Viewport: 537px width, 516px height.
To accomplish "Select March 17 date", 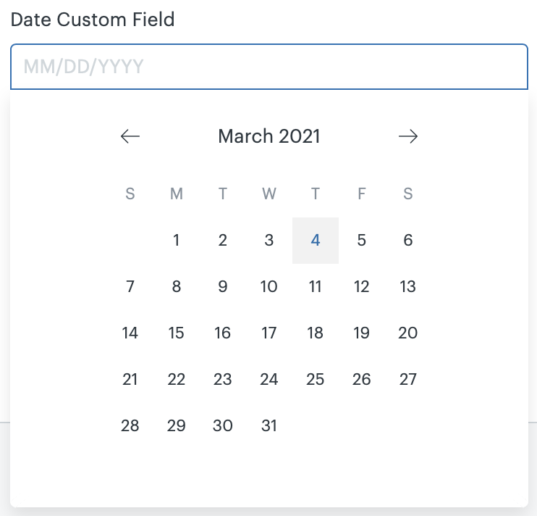I will click(269, 333).
